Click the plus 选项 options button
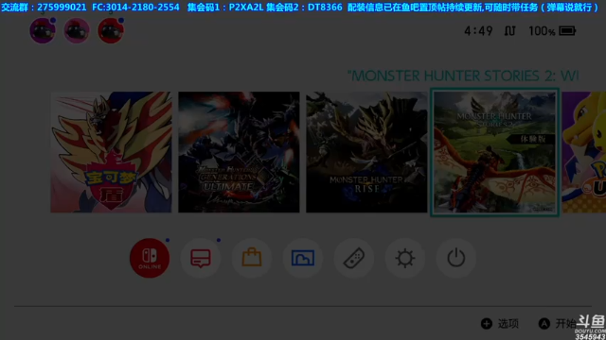The height and width of the screenshot is (340, 606). coord(500,323)
